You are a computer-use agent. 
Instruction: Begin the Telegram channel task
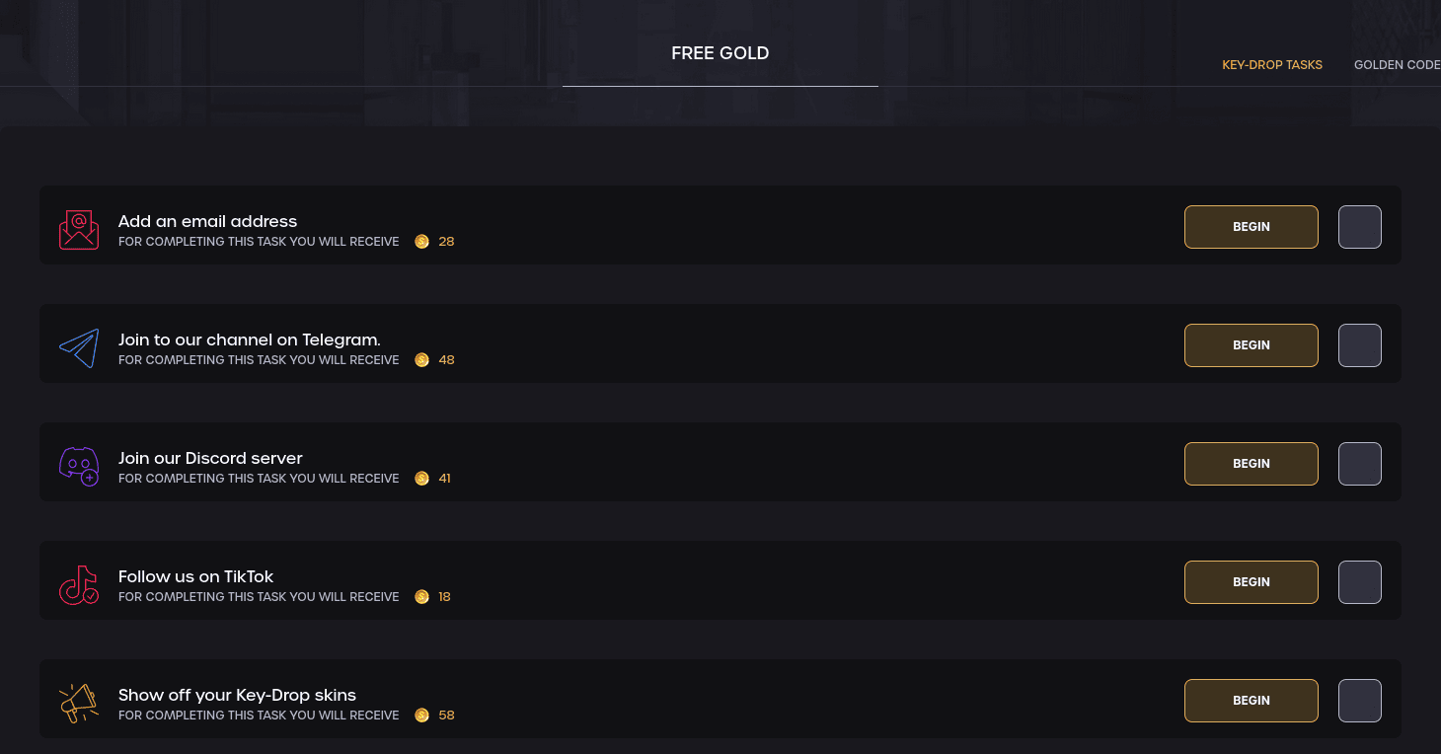(x=1251, y=345)
